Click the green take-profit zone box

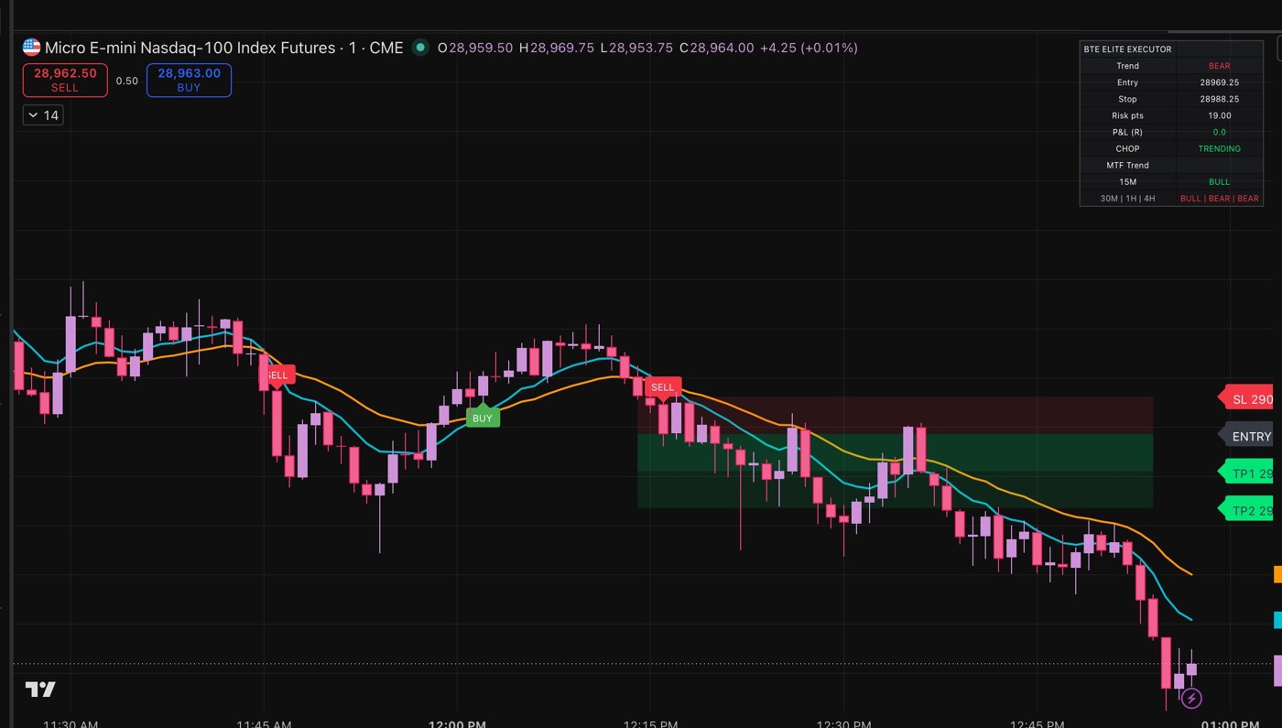pos(895,471)
